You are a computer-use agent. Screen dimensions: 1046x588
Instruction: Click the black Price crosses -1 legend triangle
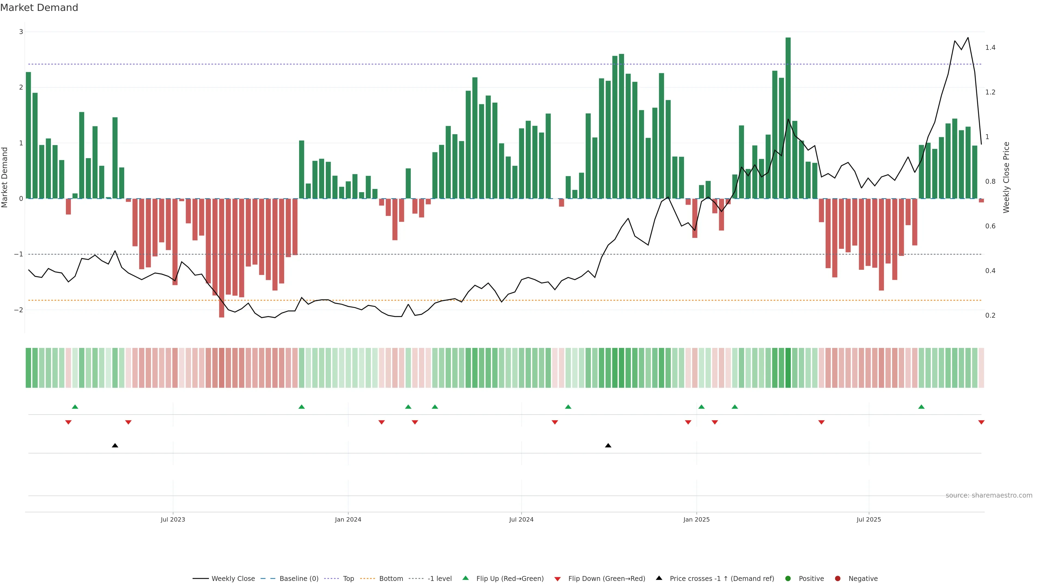659,578
